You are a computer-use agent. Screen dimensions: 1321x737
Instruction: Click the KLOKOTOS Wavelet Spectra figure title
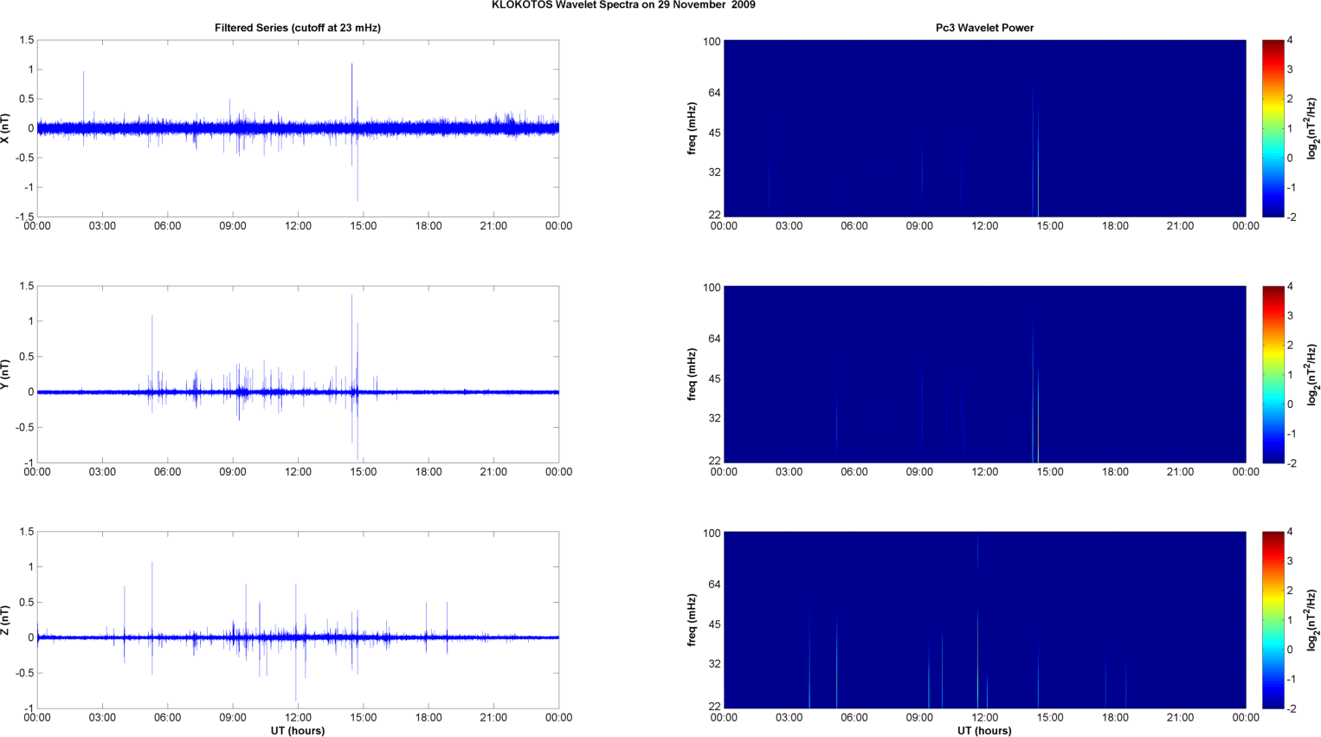[x=623, y=5]
